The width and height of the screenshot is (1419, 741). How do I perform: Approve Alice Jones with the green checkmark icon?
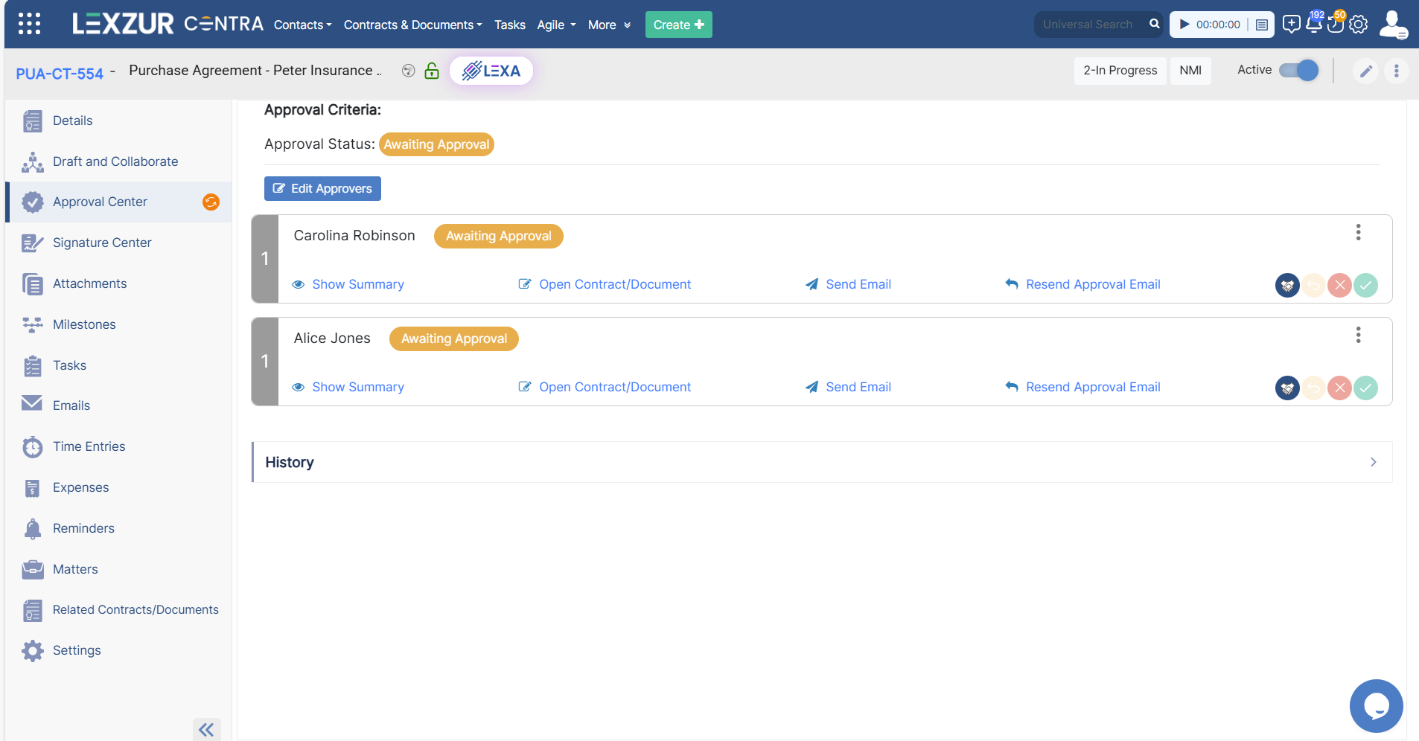(x=1365, y=388)
